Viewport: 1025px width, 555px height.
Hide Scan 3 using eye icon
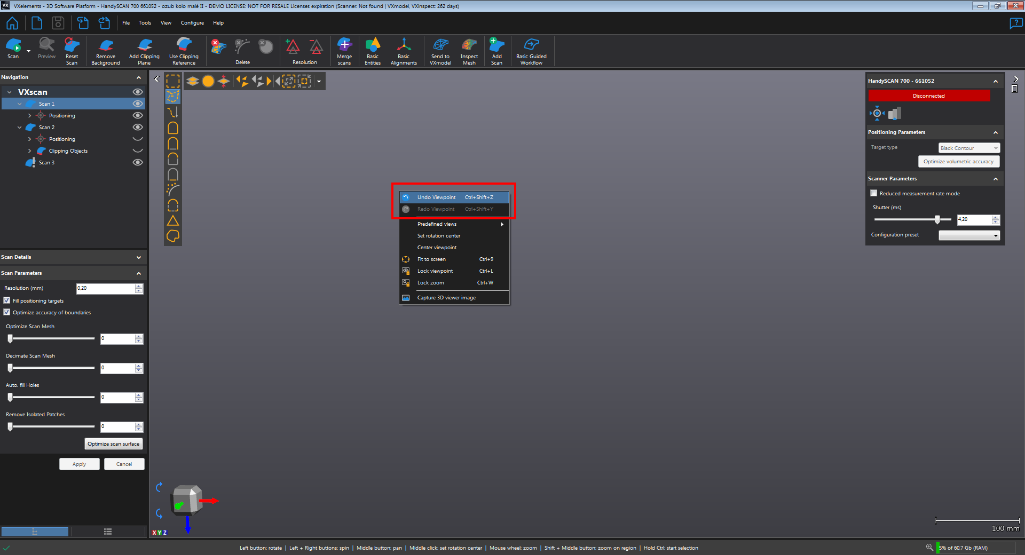pyautogui.click(x=138, y=162)
